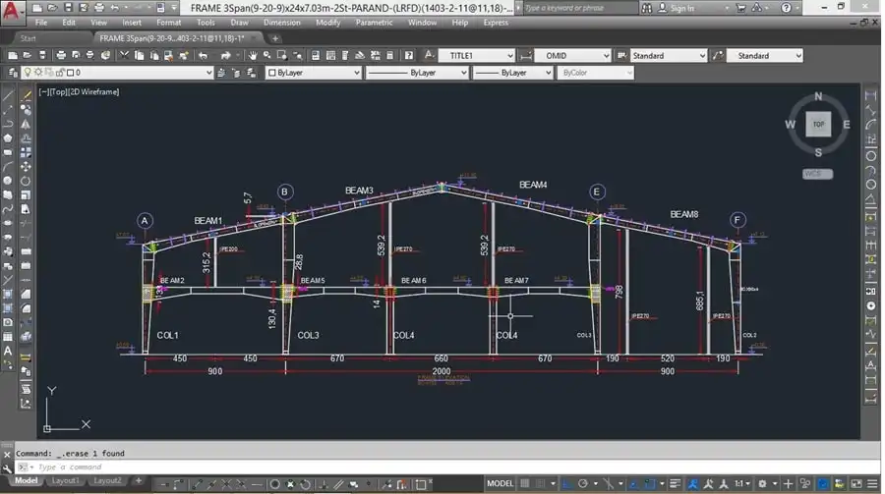Select the Move modify tool
Image resolution: width=885 pixels, height=494 pixels.
click(26, 166)
